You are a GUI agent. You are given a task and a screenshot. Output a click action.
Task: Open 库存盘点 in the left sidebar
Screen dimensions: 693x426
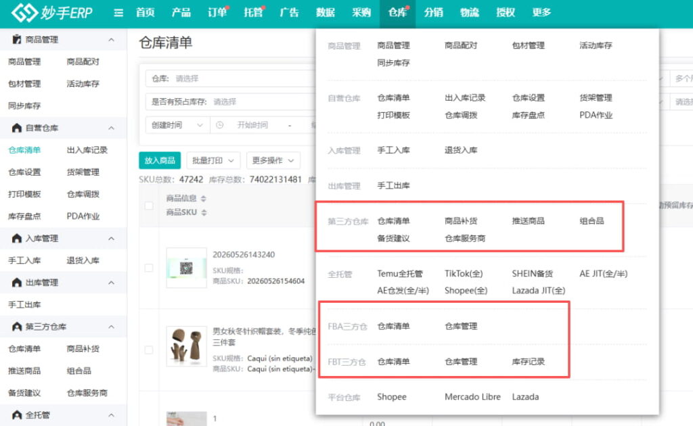24,216
